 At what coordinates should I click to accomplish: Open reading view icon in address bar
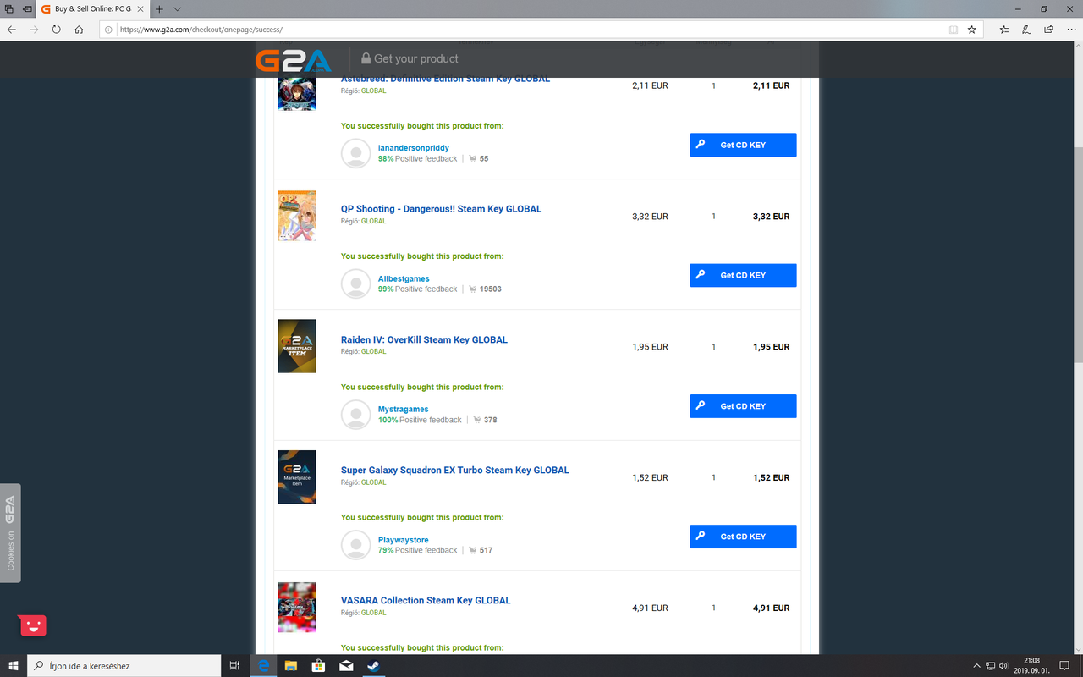click(x=954, y=29)
